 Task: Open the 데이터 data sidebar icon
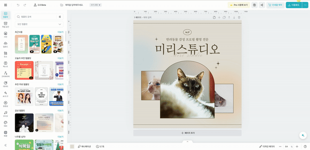point(5,84)
